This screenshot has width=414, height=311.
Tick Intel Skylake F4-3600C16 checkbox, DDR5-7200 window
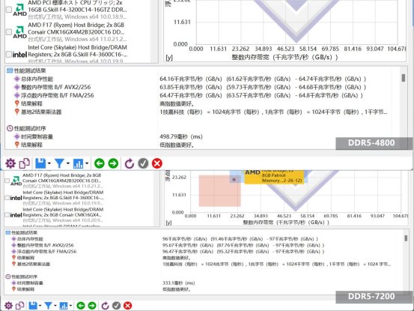pos(7,198)
